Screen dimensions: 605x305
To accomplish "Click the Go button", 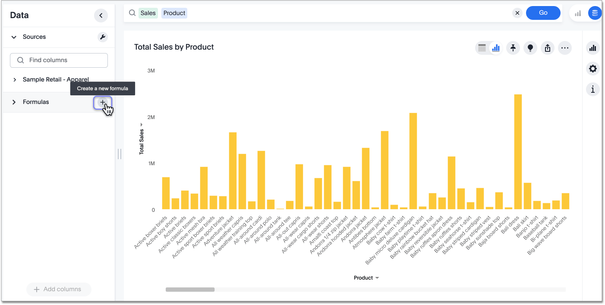I will pos(543,13).
